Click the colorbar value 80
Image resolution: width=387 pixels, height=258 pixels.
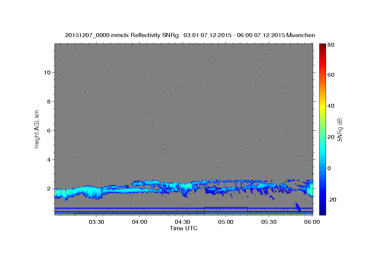[331, 45]
